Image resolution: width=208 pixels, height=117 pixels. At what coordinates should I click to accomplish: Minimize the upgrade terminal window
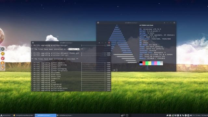(x=102, y=43)
